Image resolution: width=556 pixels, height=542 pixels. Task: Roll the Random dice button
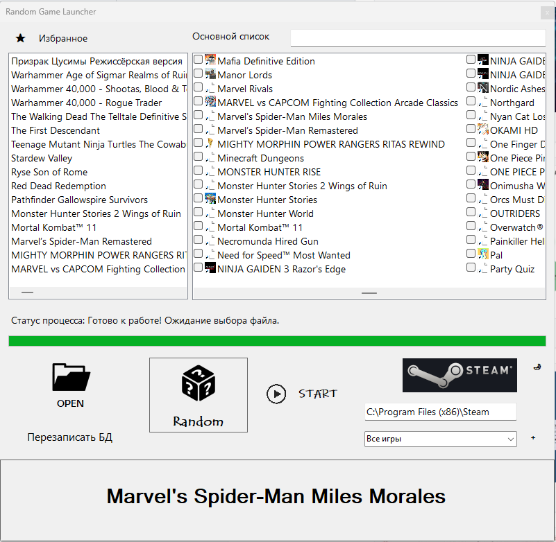coord(199,395)
